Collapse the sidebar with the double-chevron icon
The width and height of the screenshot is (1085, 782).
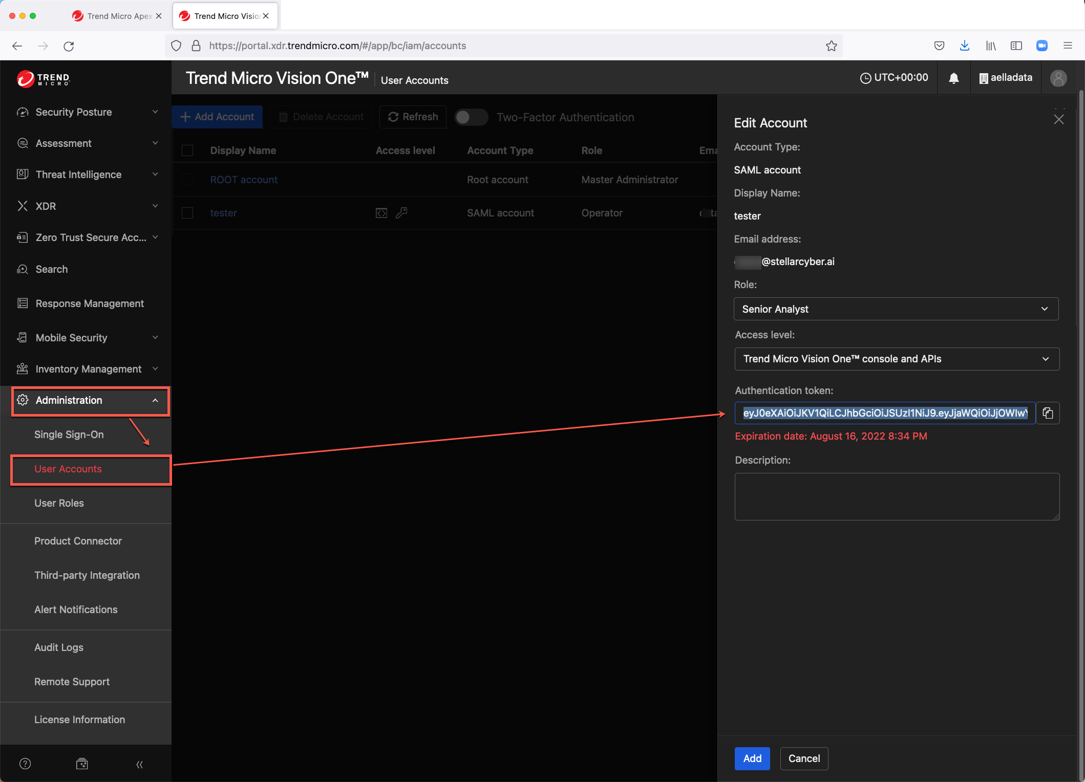click(x=139, y=764)
